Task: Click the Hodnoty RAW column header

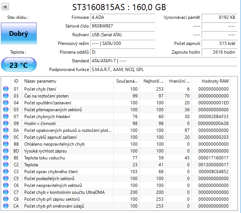Action: pyautogui.click(x=211, y=81)
